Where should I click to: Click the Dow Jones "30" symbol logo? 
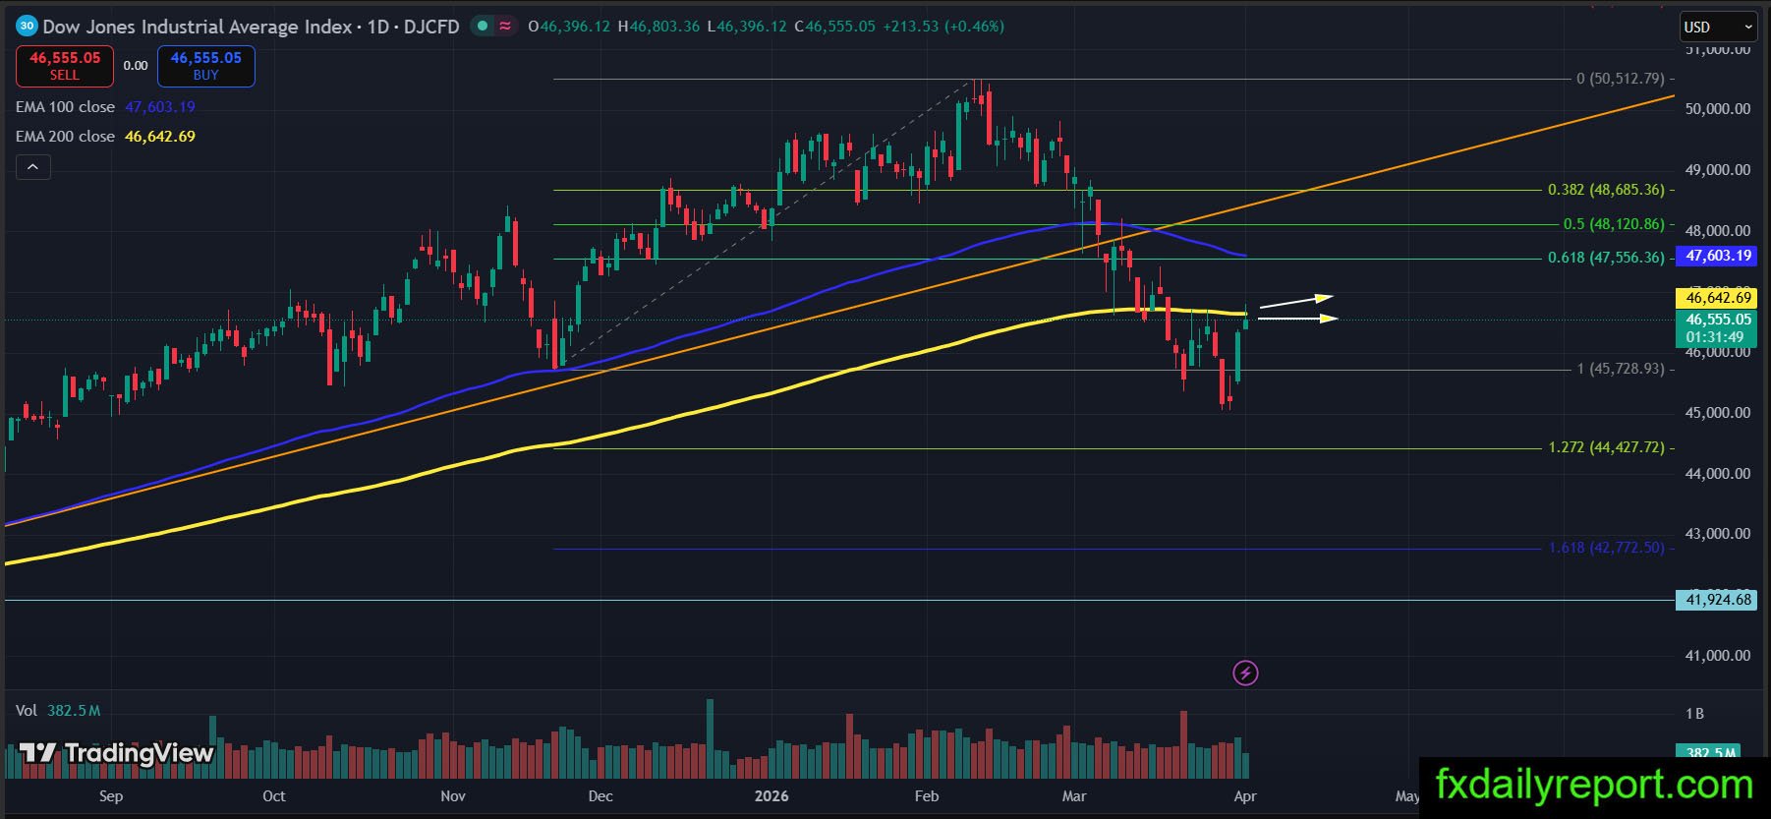pyautogui.click(x=27, y=27)
